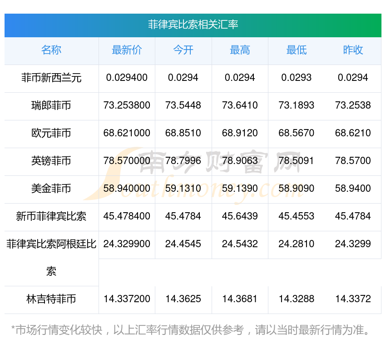Select the 名称 column header
The image size is (386, 344).
click(x=51, y=50)
